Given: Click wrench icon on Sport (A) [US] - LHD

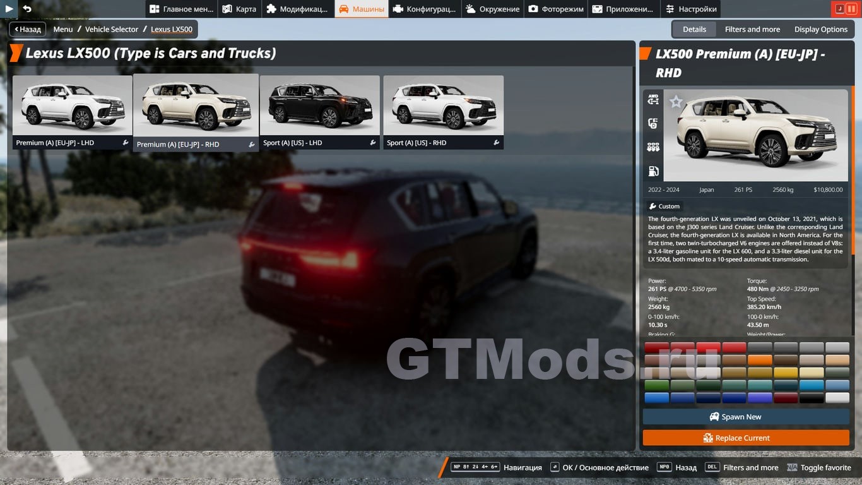Looking at the screenshot, I should [373, 143].
